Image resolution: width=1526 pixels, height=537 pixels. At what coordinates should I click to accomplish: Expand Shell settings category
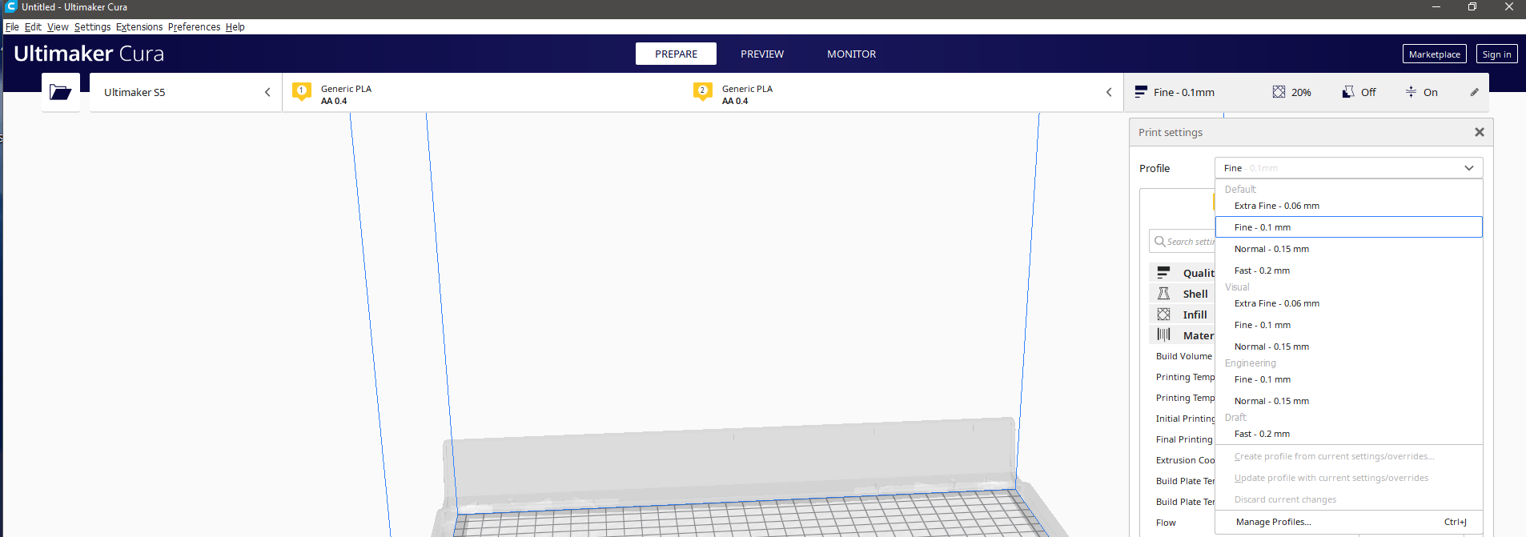(1183, 294)
